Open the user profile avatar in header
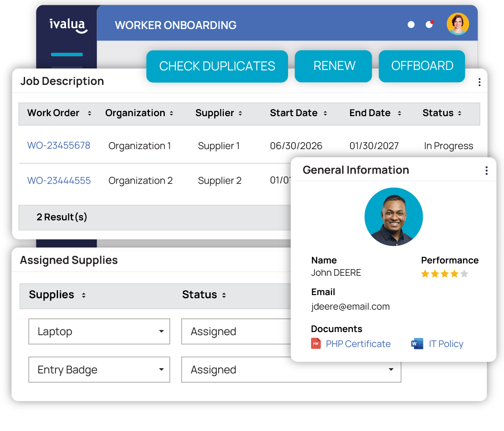This screenshot has height=431, width=504. (457, 24)
